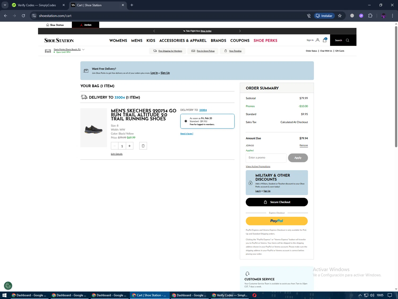
Task: Reload the page in browser toolbar
Action: 23,16
